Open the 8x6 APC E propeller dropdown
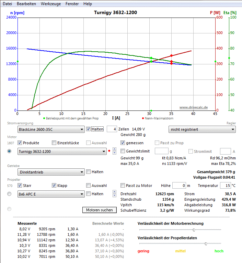 [x=51, y=194]
